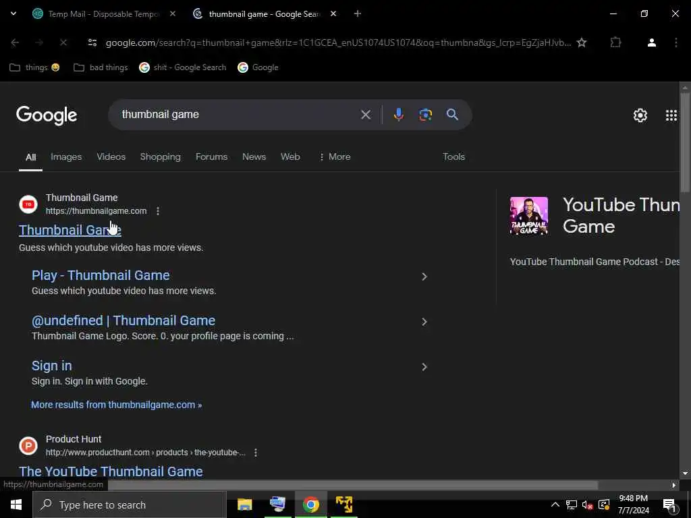This screenshot has height=518, width=691.
Task: Open the taskbar clock showing 9:48 PM
Action: click(x=633, y=505)
